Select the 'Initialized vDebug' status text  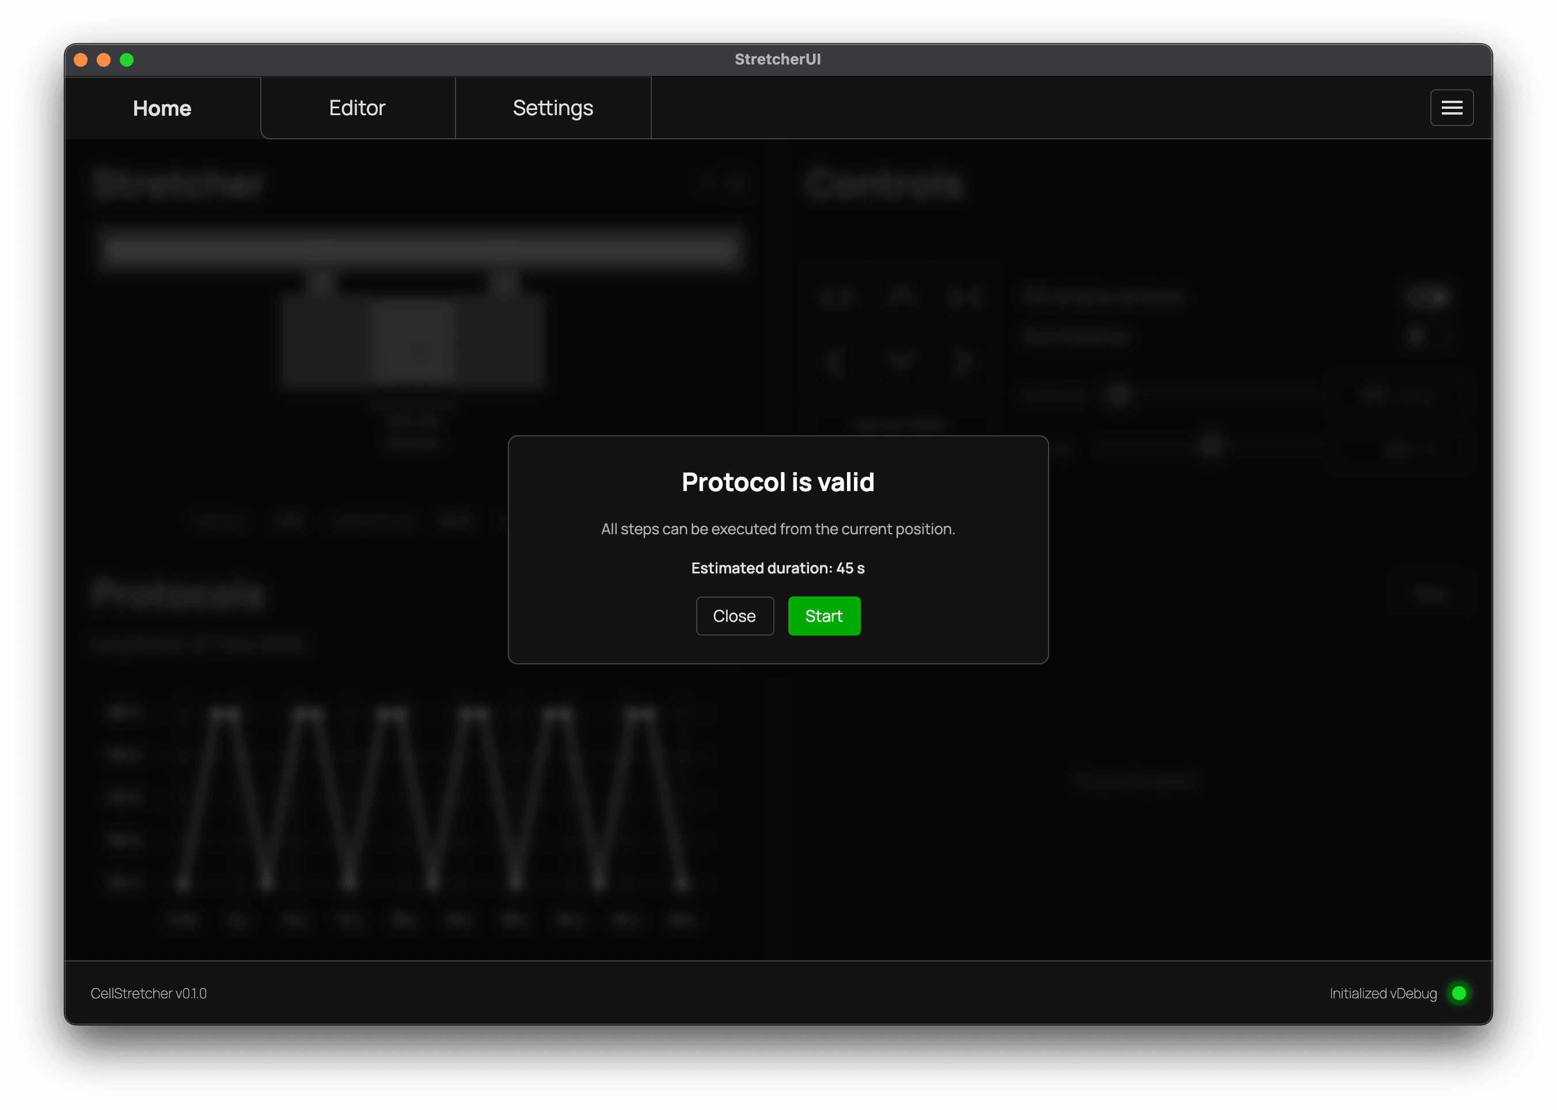click(x=1383, y=993)
